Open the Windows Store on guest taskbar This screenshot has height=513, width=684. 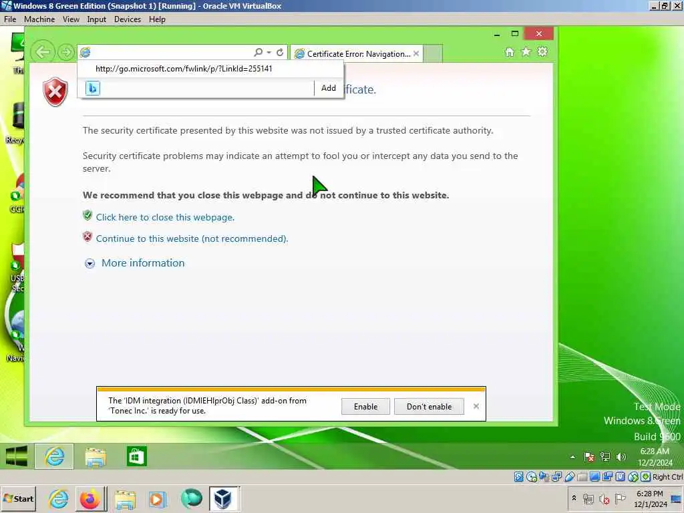[x=136, y=457]
